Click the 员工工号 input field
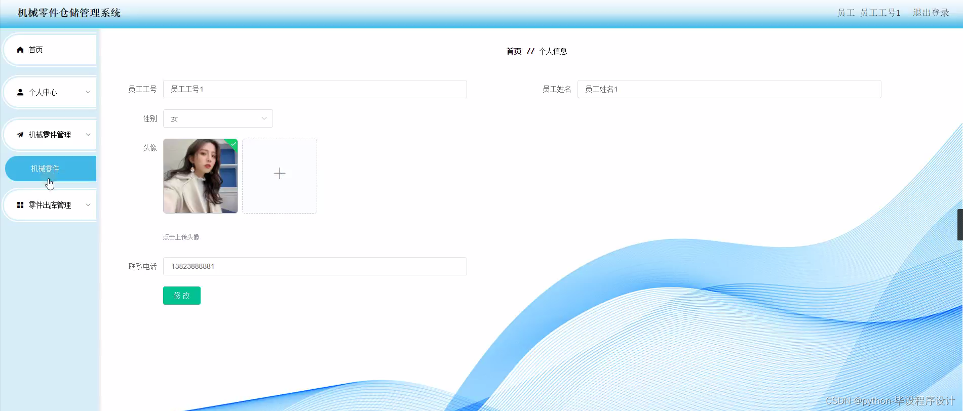Viewport: 963px width, 411px height. tap(315, 89)
